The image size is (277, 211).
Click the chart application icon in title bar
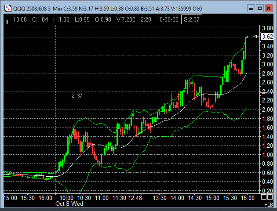(7, 8)
